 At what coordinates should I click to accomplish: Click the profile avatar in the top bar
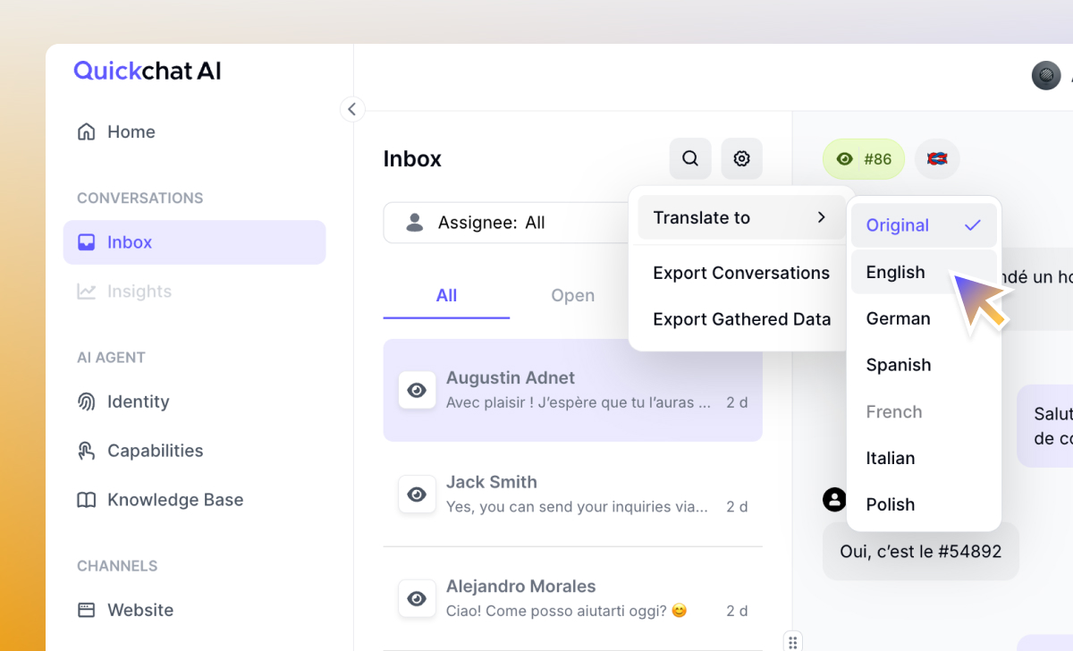[1046, 76]
